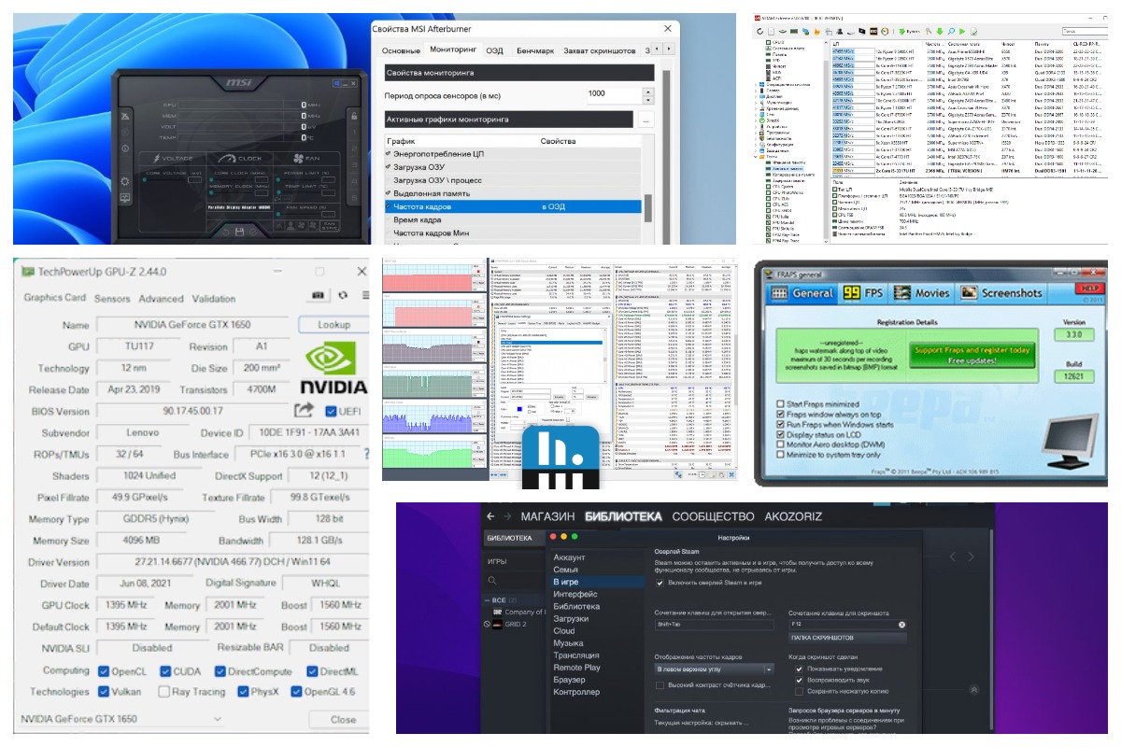The image size is (1121, 747).
Task: Select Загрузки in Steam settings sidebar
Action: click(571, 618)
